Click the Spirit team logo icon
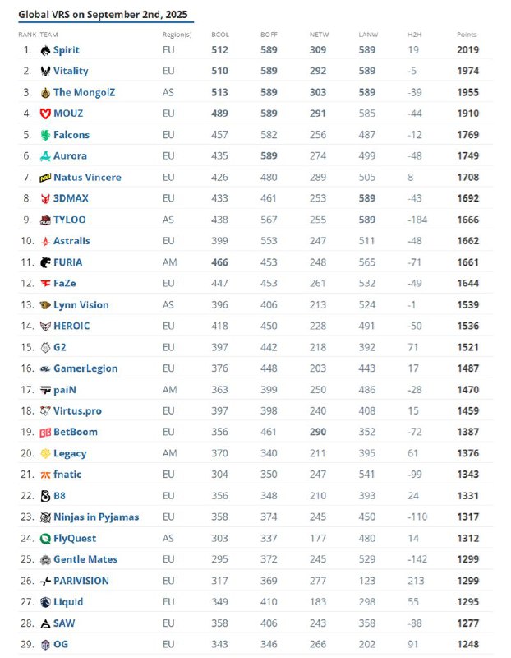The image size is (511, 658). tap(46, 50)
